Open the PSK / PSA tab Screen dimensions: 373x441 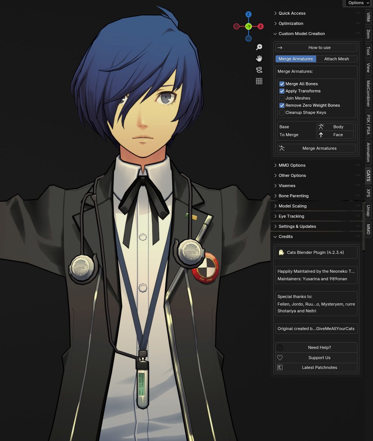click(x=368, y=124)
